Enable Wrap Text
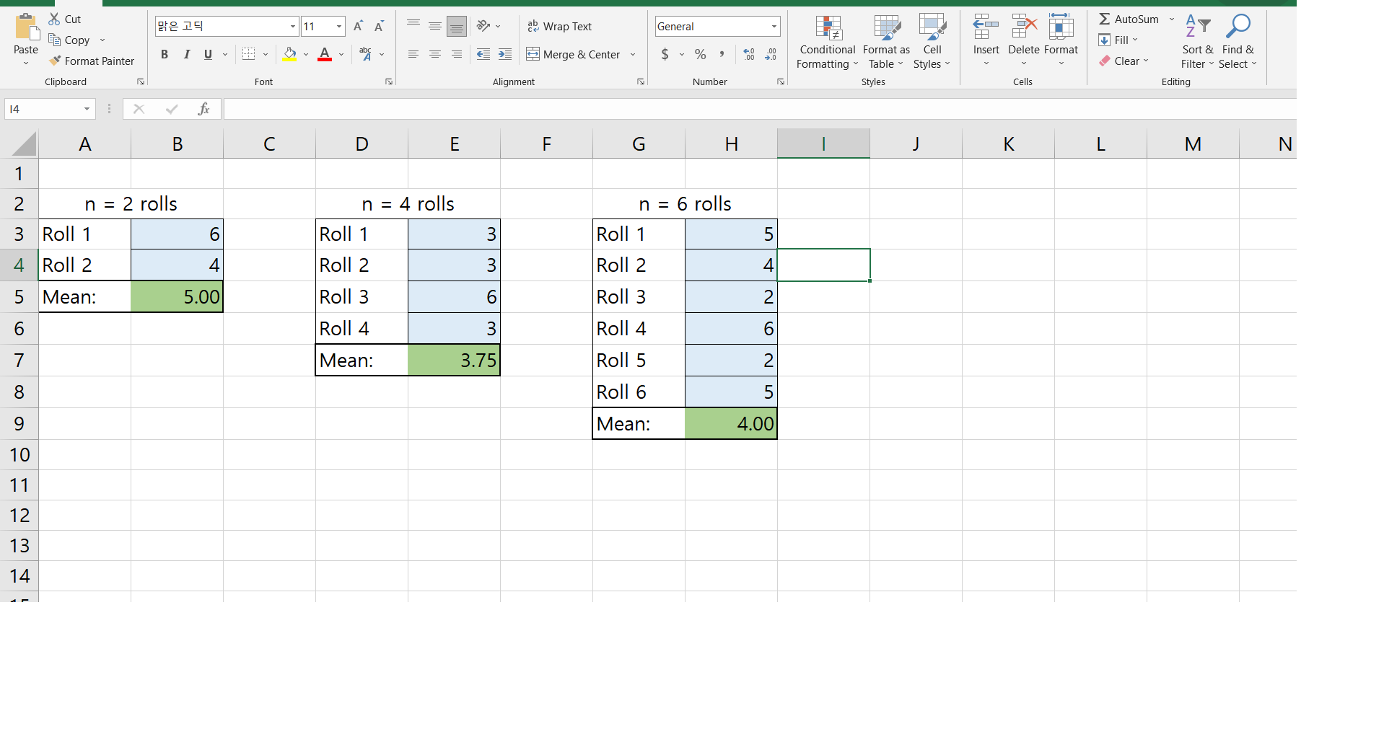 [x=560, y=26]
